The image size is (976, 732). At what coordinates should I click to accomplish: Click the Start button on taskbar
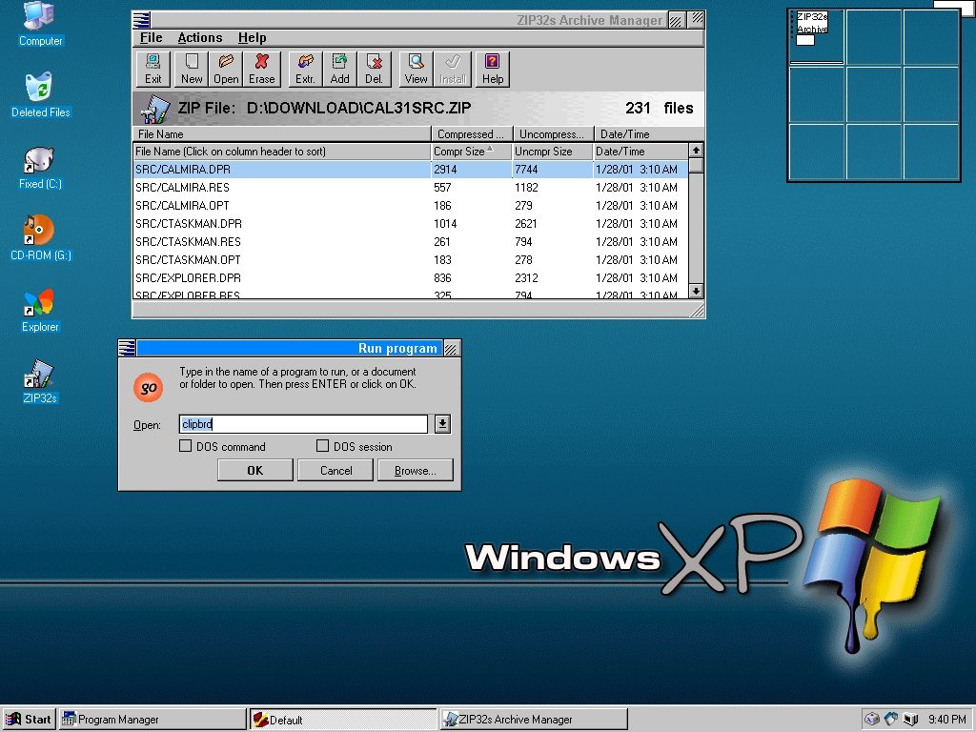(29, 720)
